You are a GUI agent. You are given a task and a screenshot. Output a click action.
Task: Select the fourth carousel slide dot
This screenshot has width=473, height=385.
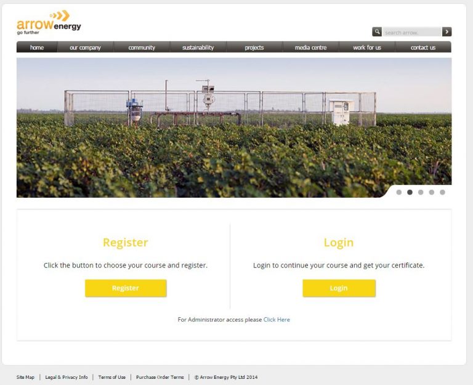click(x=432, y=192)
